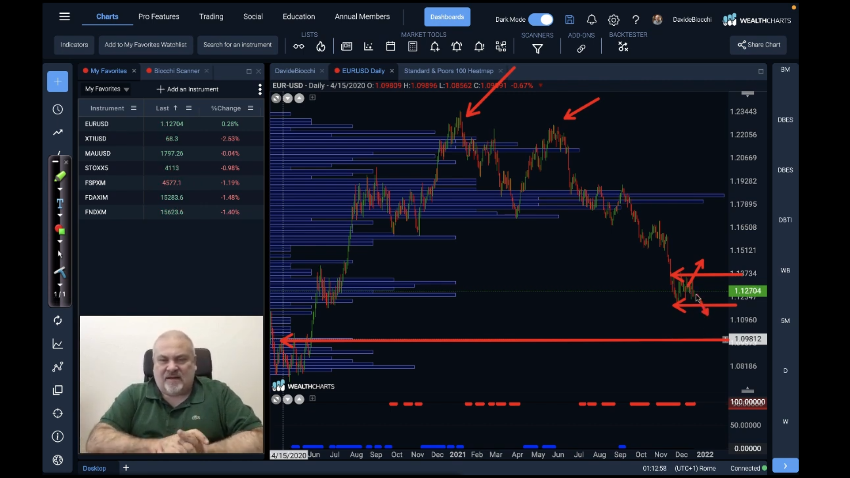Click the Share Chart button
Screen dimensions: 850x478
[758, 45]
